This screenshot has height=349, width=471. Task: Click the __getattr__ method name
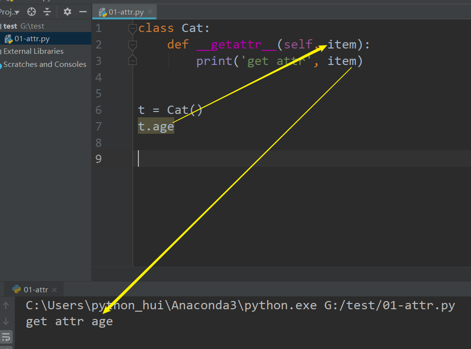[236, 45]
